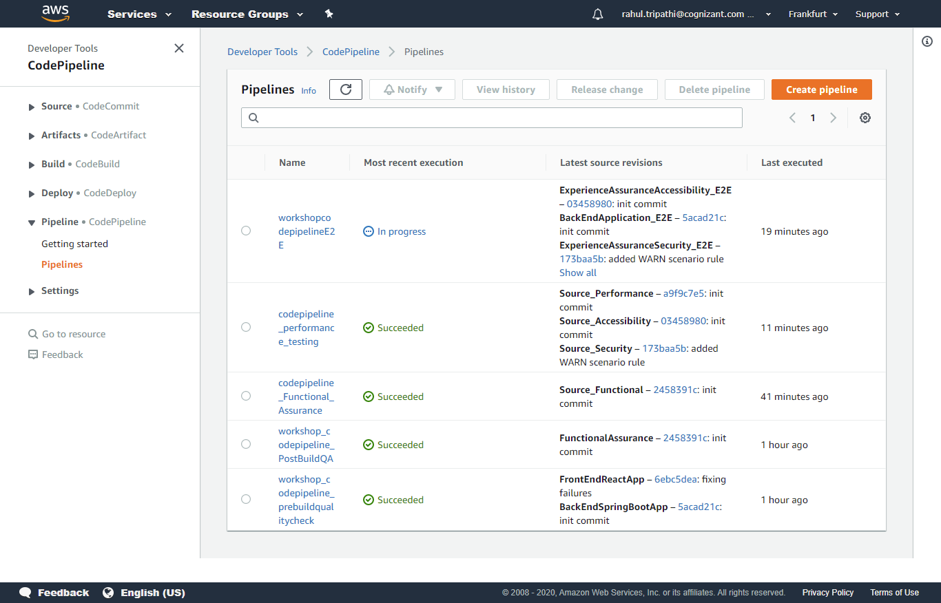Image resolution: width=941 pixels, height=603 pixels.
Task: Click the refresh pipelines button
Action: (346, 89)
